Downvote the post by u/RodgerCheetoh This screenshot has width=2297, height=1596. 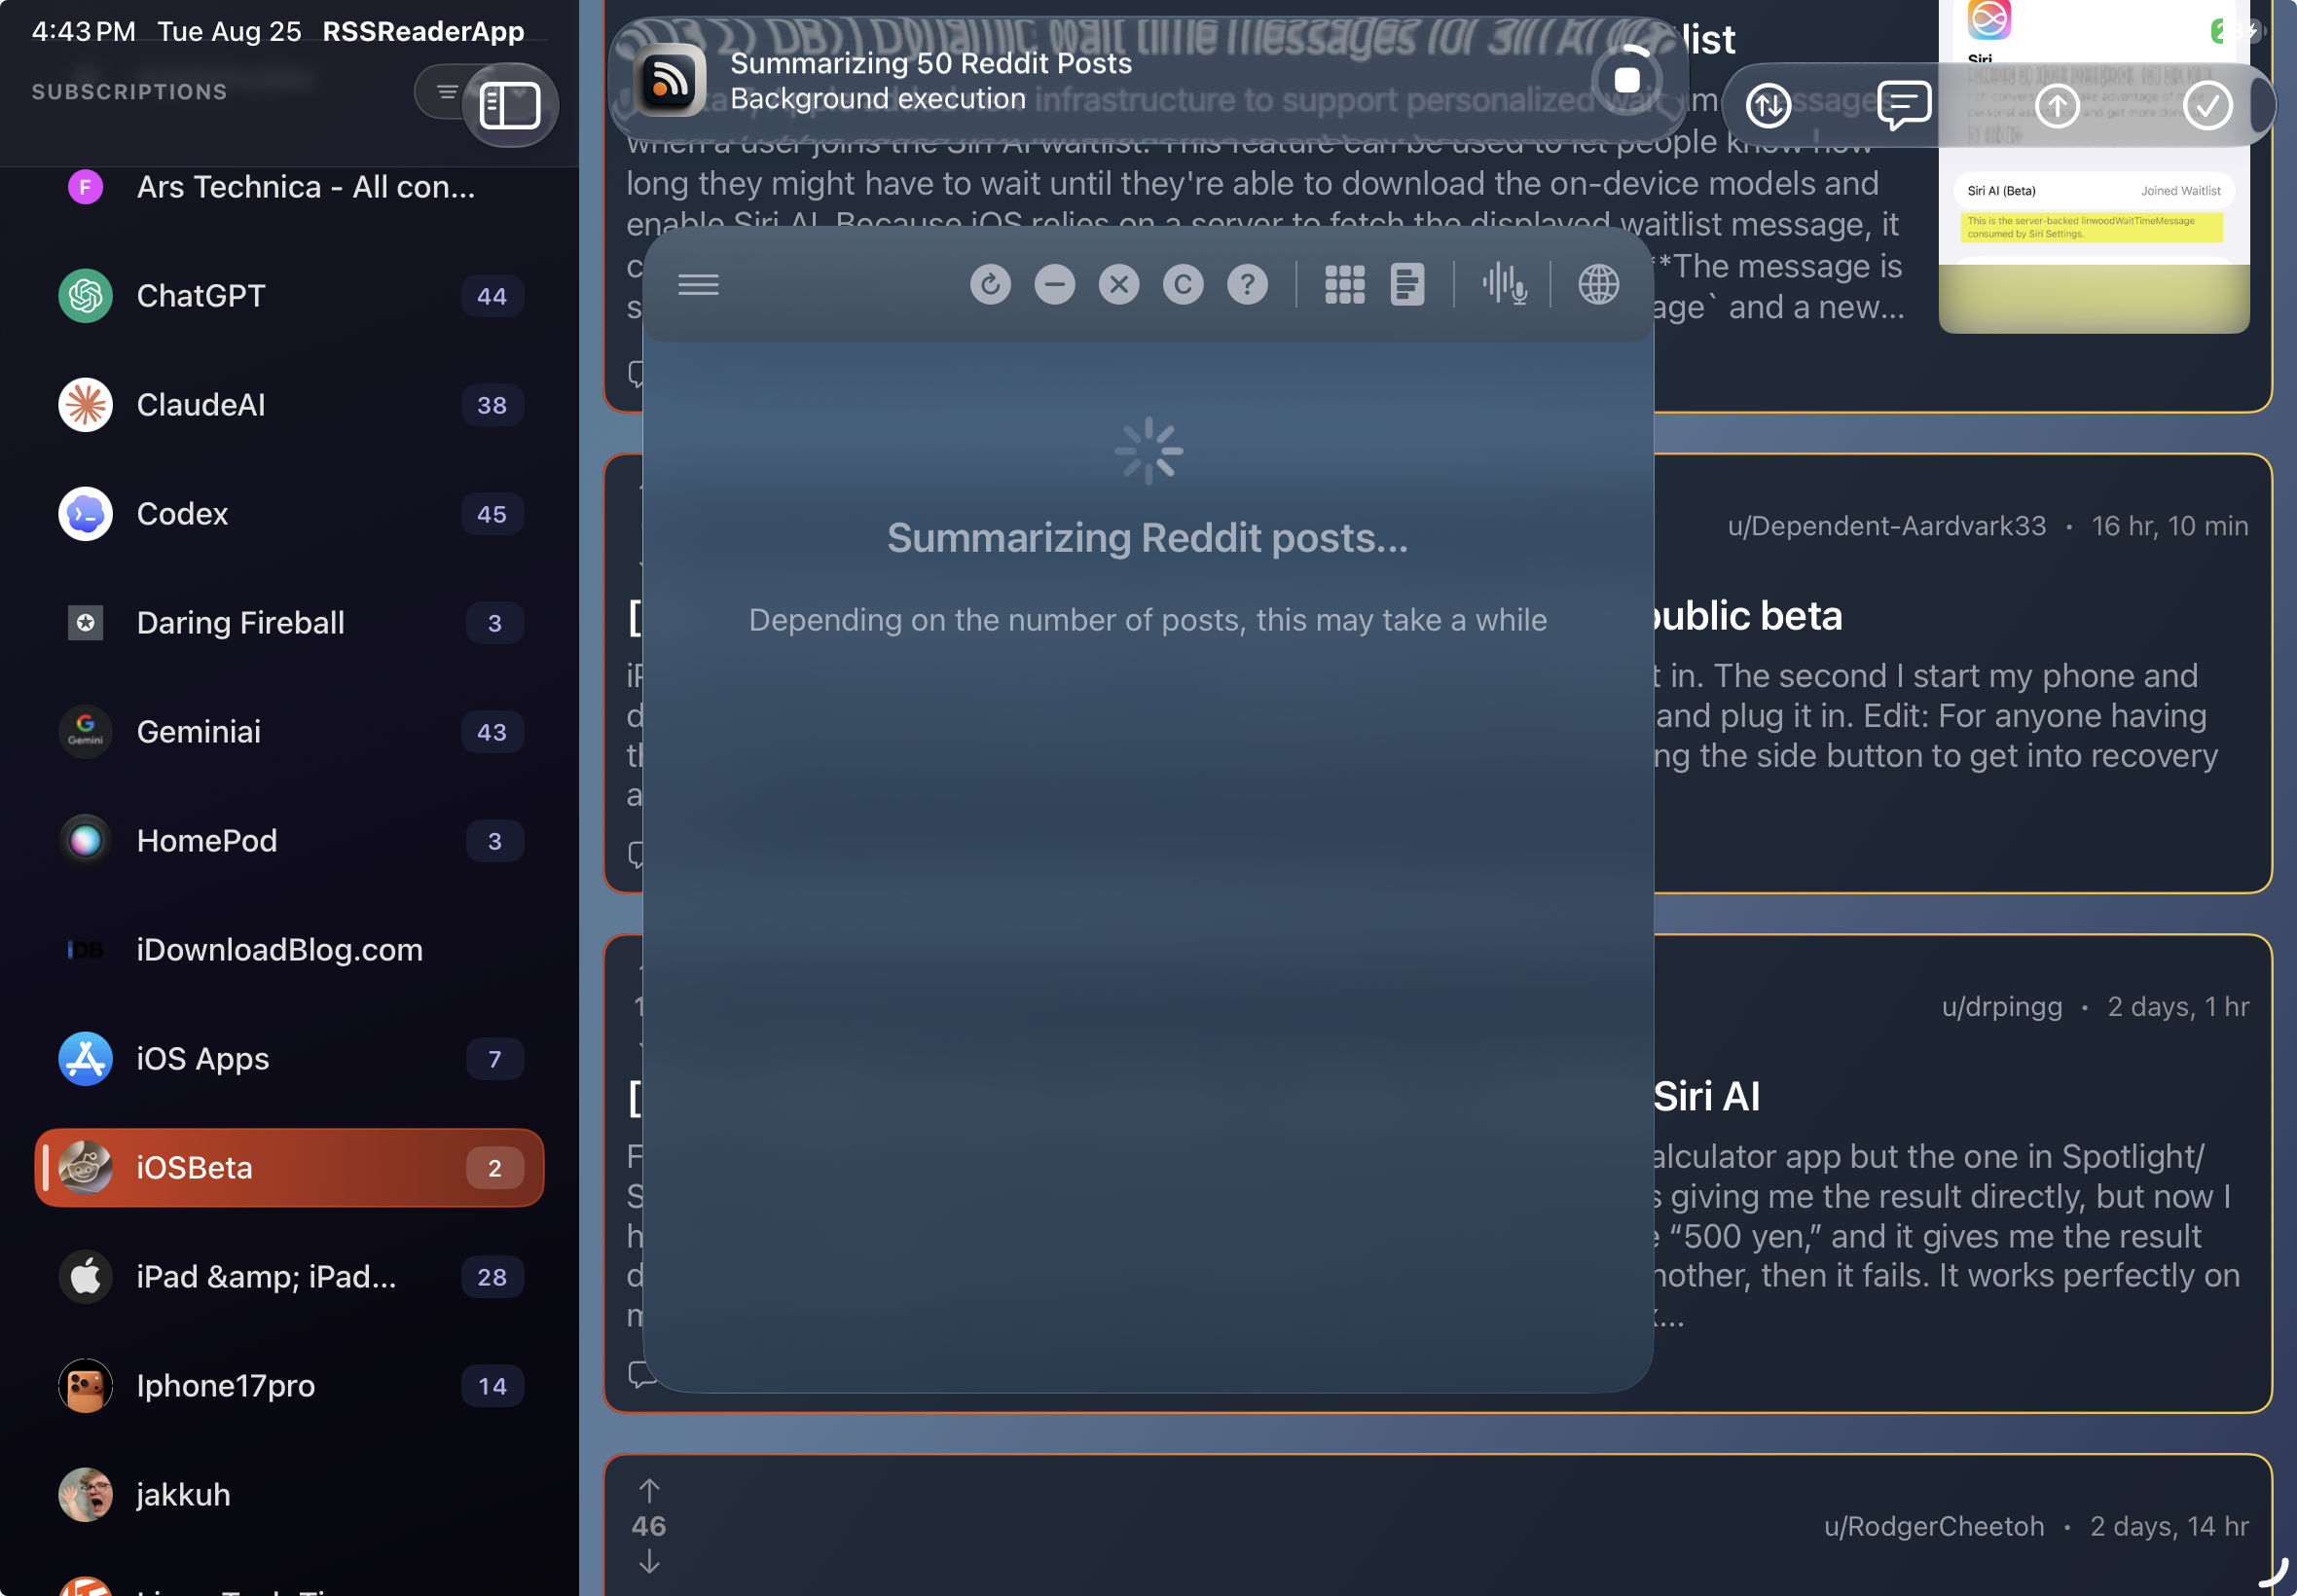coord(649,1561)
